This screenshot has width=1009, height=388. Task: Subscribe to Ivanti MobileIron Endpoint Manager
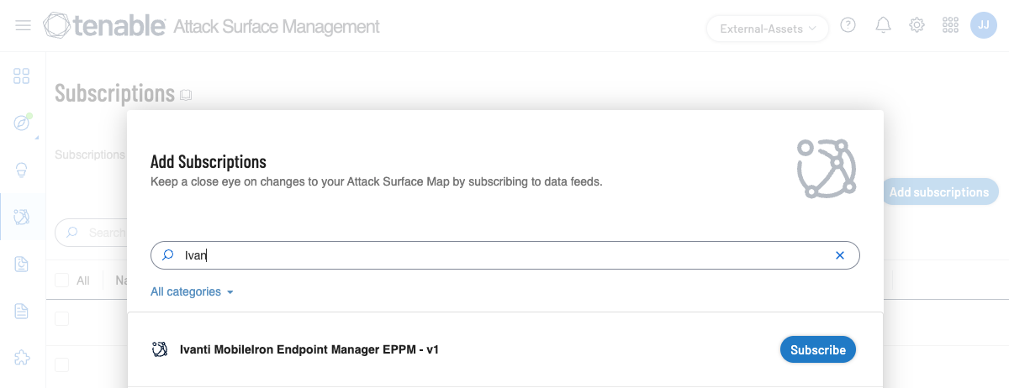[x=818, y=349]
